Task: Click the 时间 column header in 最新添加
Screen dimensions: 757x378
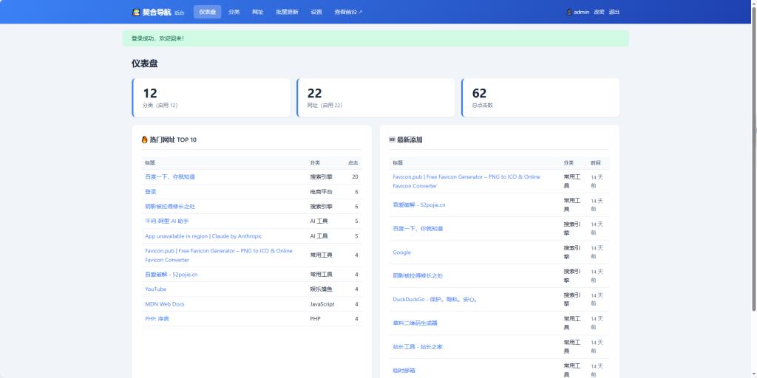Action: click(596, 163)
